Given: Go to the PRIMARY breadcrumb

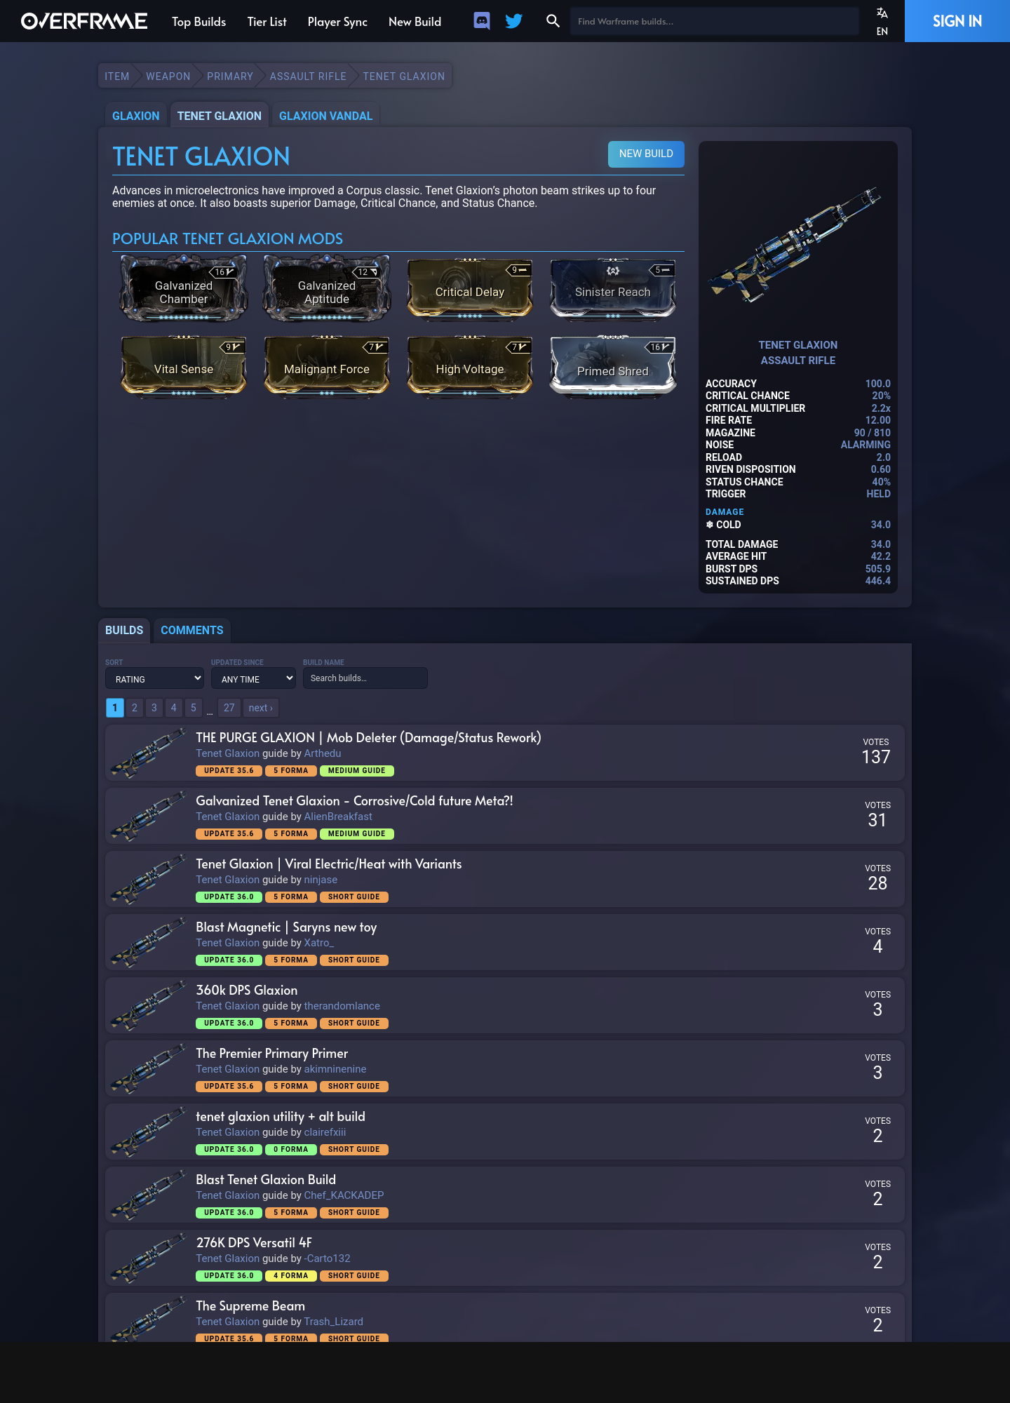Looking at the screenshot, I should pyautogui.click(x=230, y=76).
